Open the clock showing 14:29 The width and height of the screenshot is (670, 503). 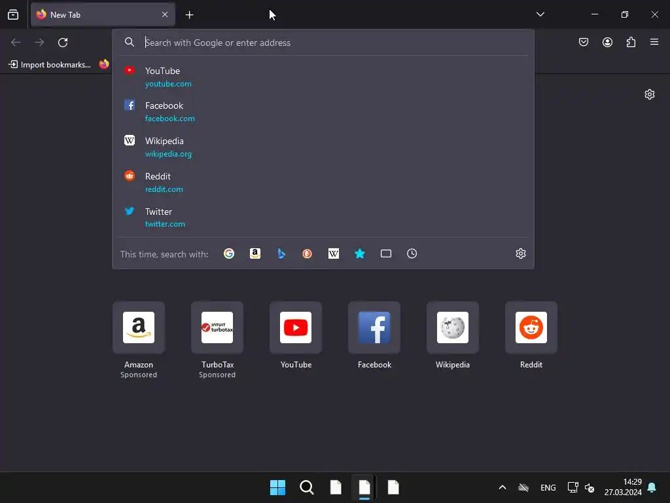click(623, 487)
